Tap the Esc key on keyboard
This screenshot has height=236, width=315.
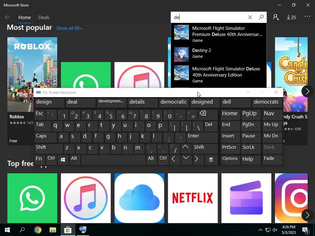tap(40, 115)
